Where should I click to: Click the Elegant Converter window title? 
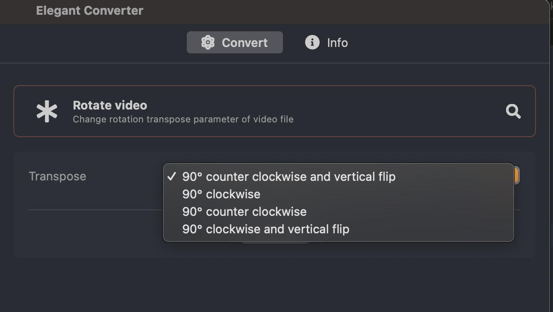click(90, 11)
